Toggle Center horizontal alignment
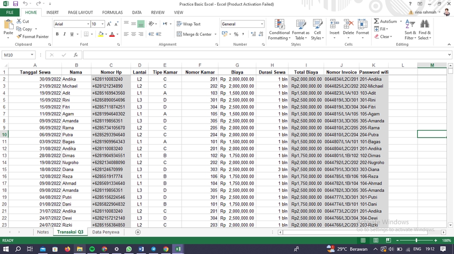 (x=133, y=34)
